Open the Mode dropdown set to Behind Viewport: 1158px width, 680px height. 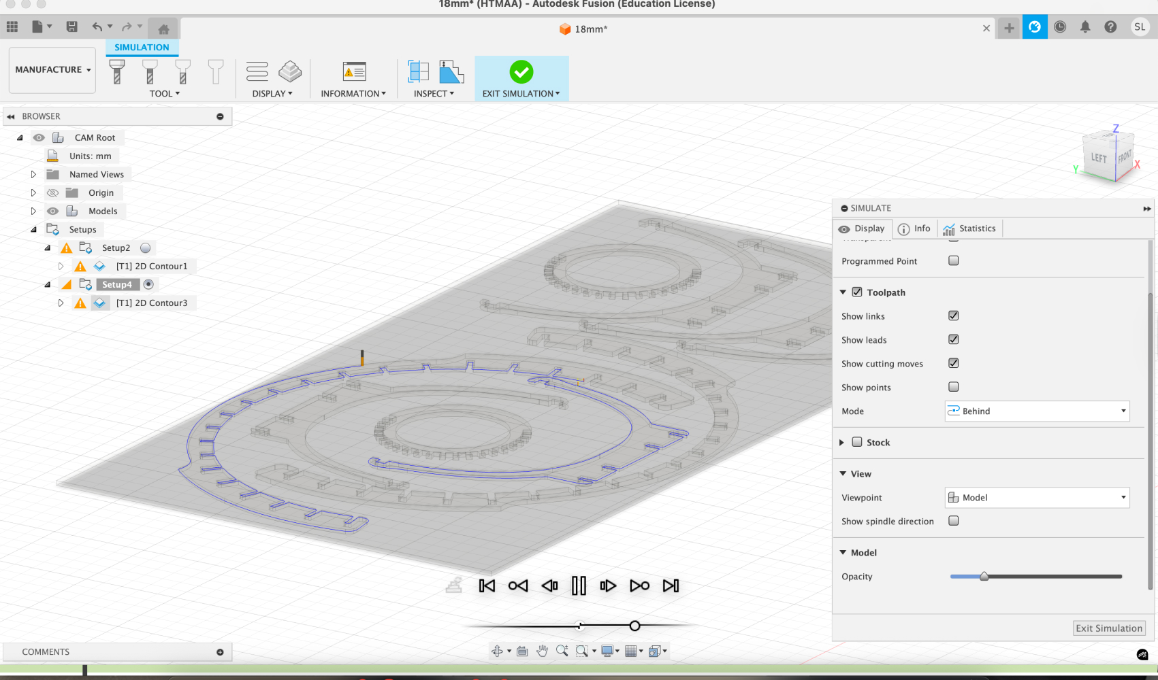point(1037,411)
